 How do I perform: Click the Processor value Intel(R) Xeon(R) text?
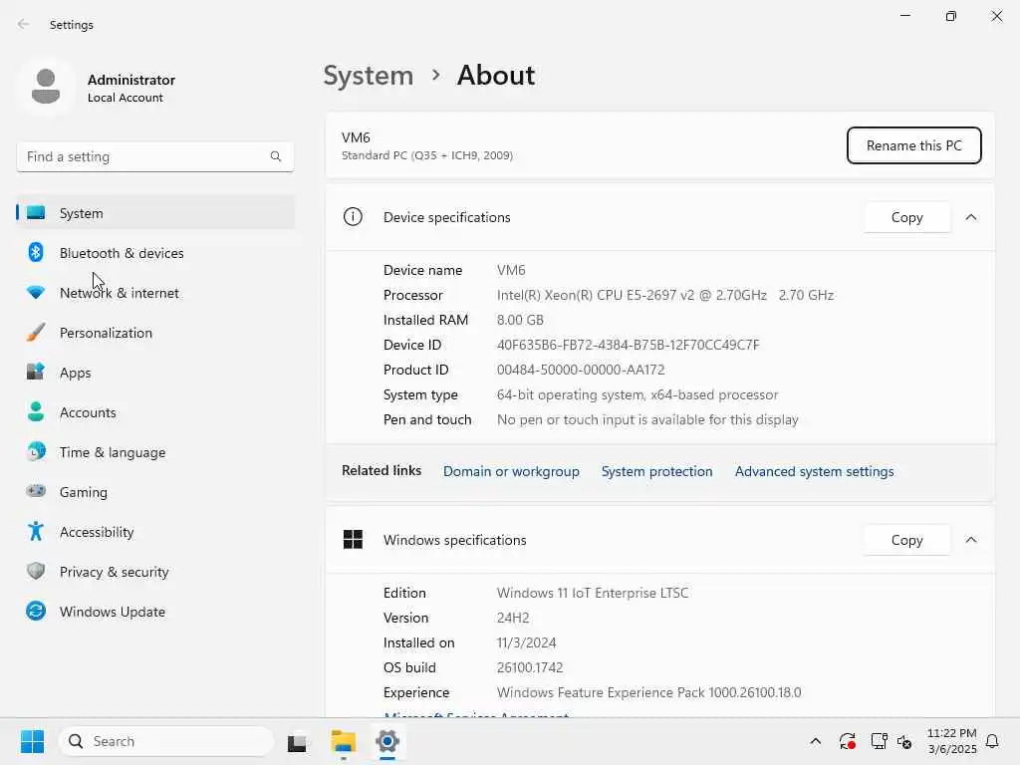tap(664, 295)
